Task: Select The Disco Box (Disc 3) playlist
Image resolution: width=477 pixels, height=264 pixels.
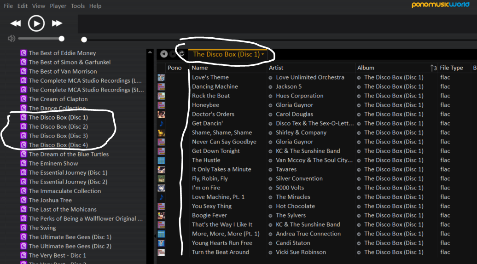Action: pos(58,136)
